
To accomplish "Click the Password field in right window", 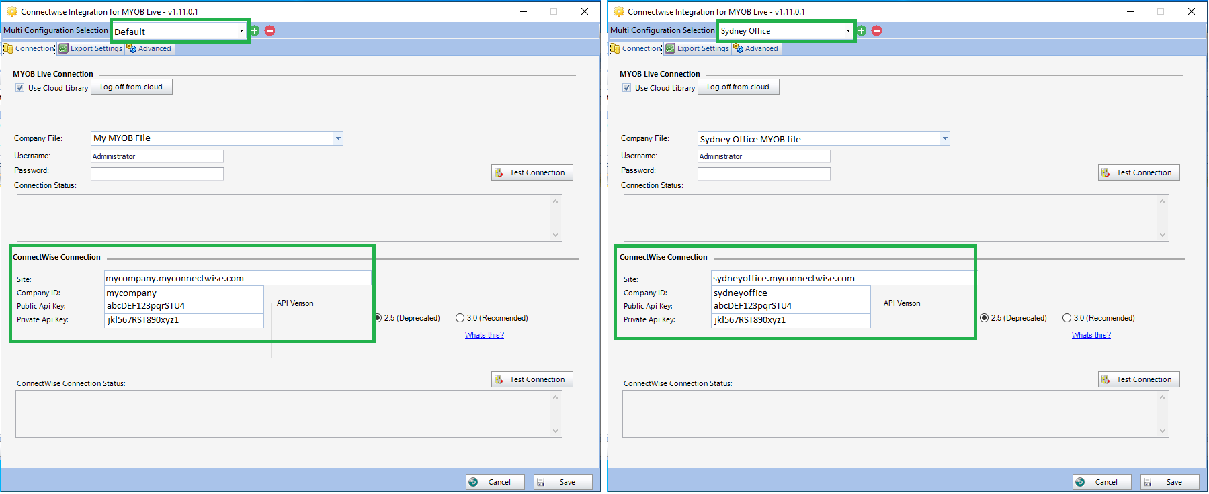I will click(764, 174).
